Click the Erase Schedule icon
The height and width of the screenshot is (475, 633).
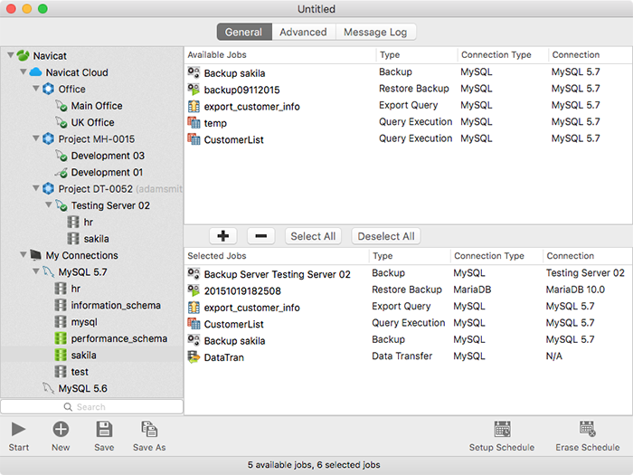click(588, 429)
